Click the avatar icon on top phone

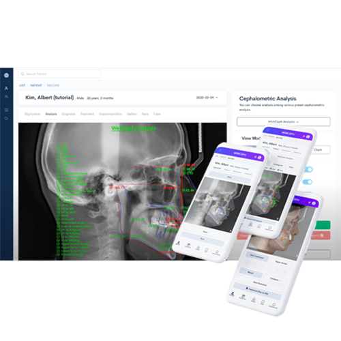(308, 136)
